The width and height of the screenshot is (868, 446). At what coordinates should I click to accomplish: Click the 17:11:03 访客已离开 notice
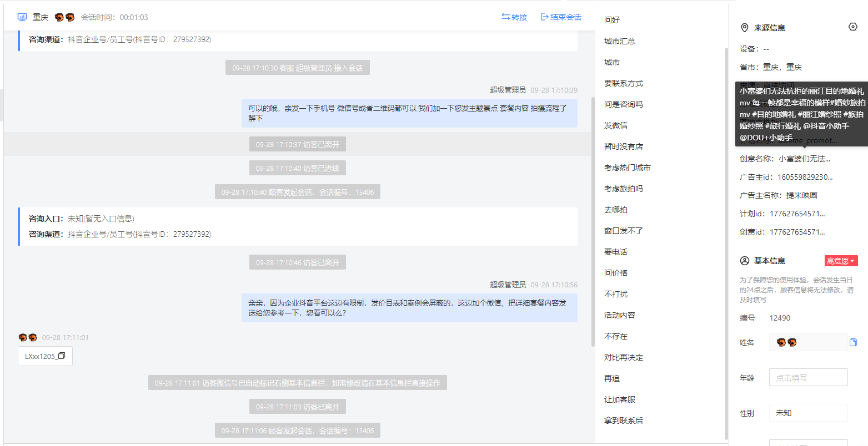click(298, 407)
